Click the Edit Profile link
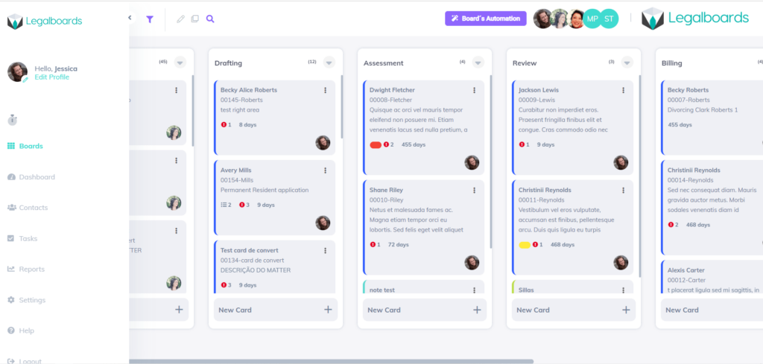The width and height of the screenshot is (763, 364). click(51, 77)
